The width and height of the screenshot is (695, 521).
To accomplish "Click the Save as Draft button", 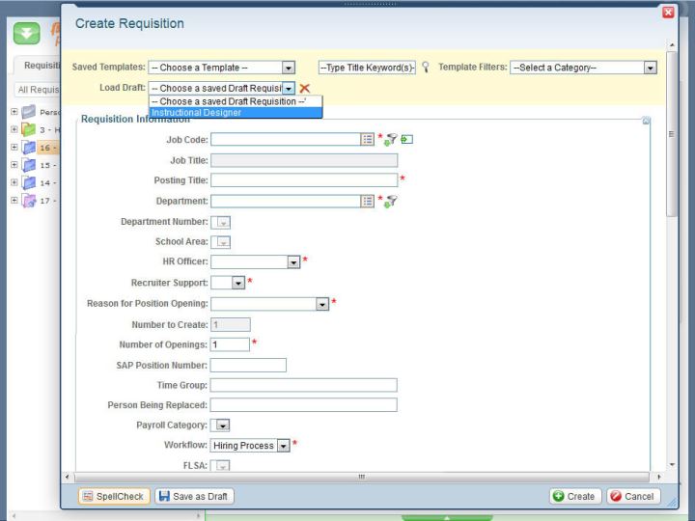I will click(x=194, y=496).
